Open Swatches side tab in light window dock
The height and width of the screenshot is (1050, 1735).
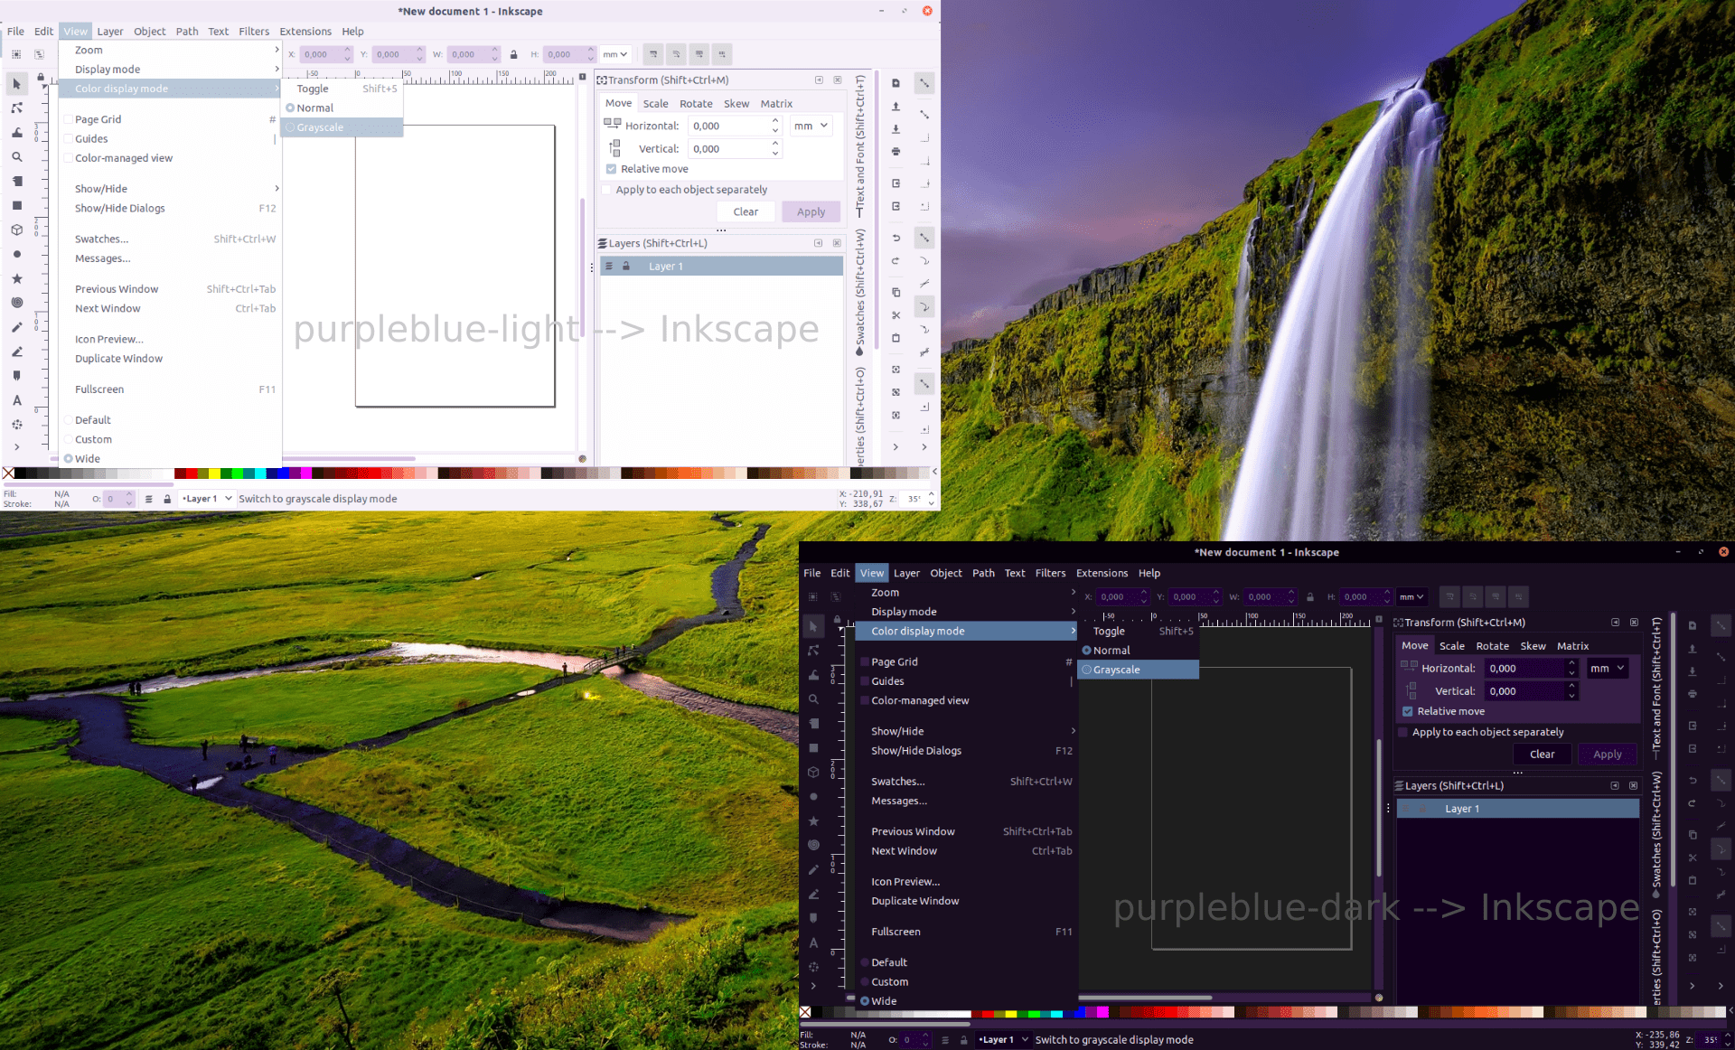(859, 292)
